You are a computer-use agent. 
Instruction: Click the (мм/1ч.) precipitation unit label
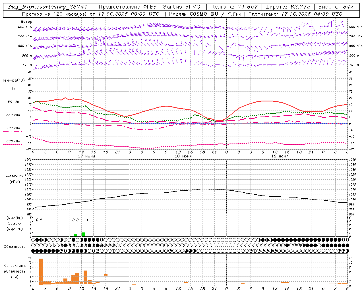[15, 229]
